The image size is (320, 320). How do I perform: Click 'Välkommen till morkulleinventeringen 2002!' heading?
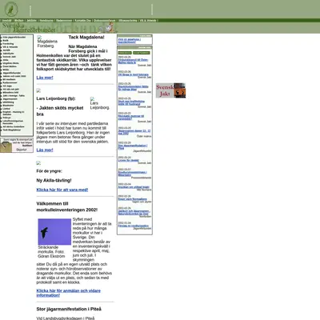tap(66, 206)
